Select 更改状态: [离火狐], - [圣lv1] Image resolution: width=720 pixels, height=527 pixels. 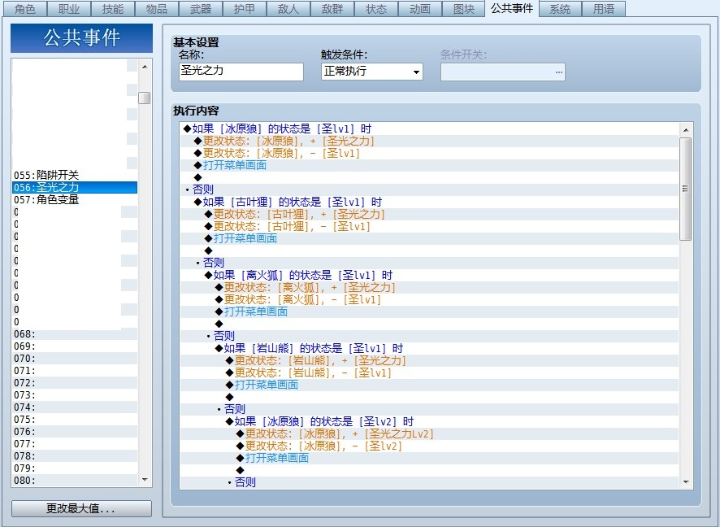click(x=429, y=299)
